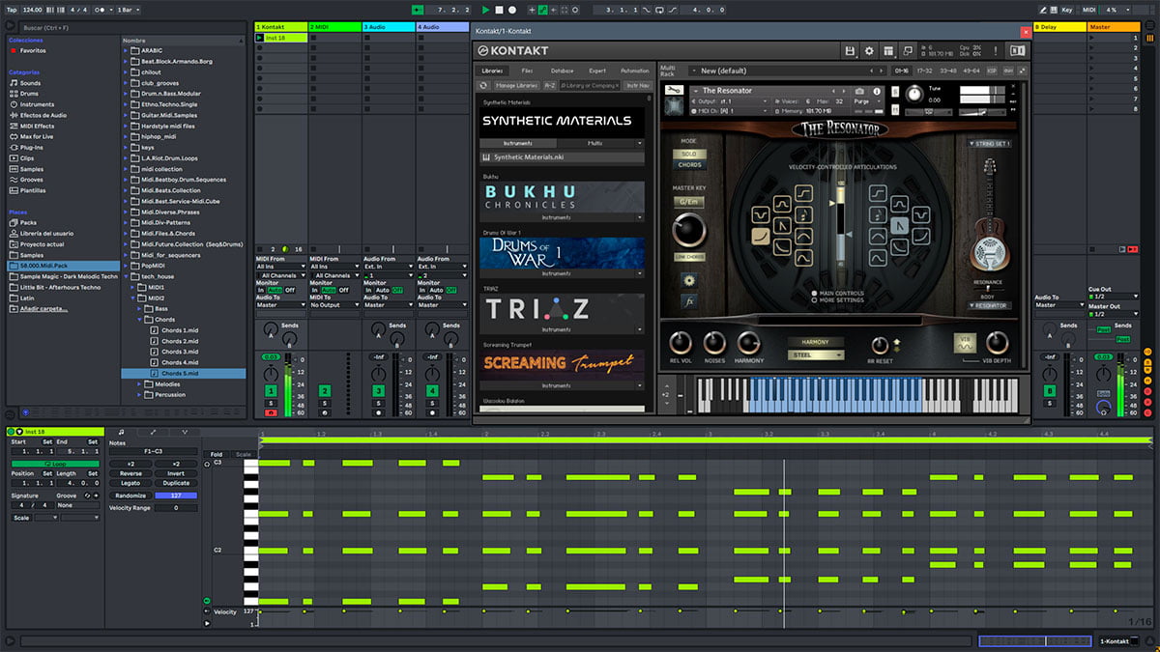Viewport: 1160px width, 652px height.
Task: Click the Reverse notes button
Action: coord(130,474)
